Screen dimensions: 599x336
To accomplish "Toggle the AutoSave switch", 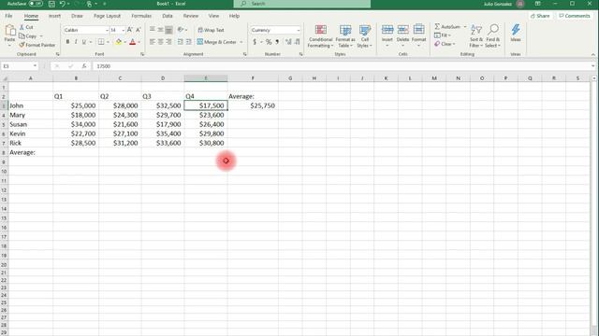I will click(x=36, y=4).
